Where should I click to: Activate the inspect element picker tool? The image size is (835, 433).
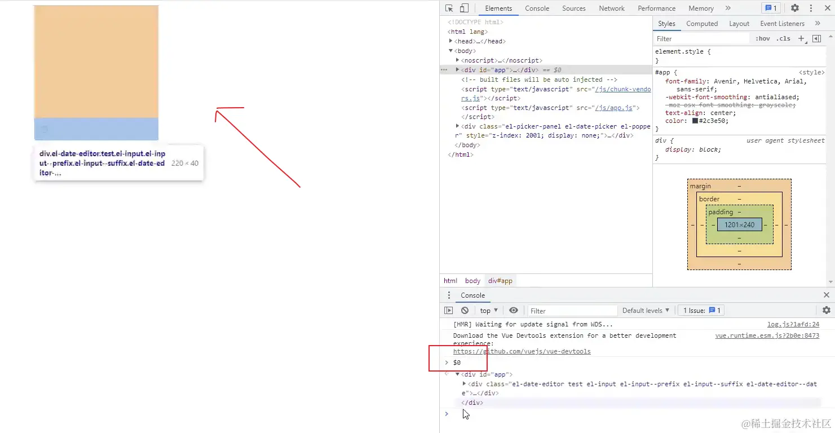pyautogui.click(x=449, y=8)
